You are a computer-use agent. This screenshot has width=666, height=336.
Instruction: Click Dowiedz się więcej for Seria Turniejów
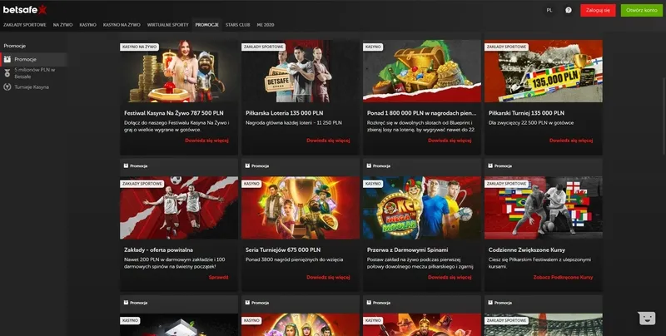click(x=328, y=278)
